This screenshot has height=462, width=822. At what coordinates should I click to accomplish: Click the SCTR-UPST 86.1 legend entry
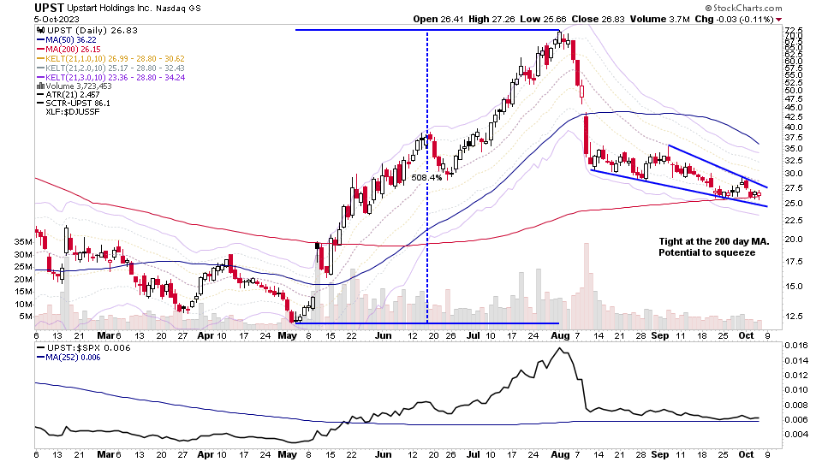point(74,104)
